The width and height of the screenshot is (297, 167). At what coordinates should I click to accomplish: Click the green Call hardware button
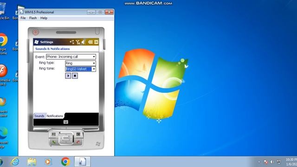click(54, 142)
